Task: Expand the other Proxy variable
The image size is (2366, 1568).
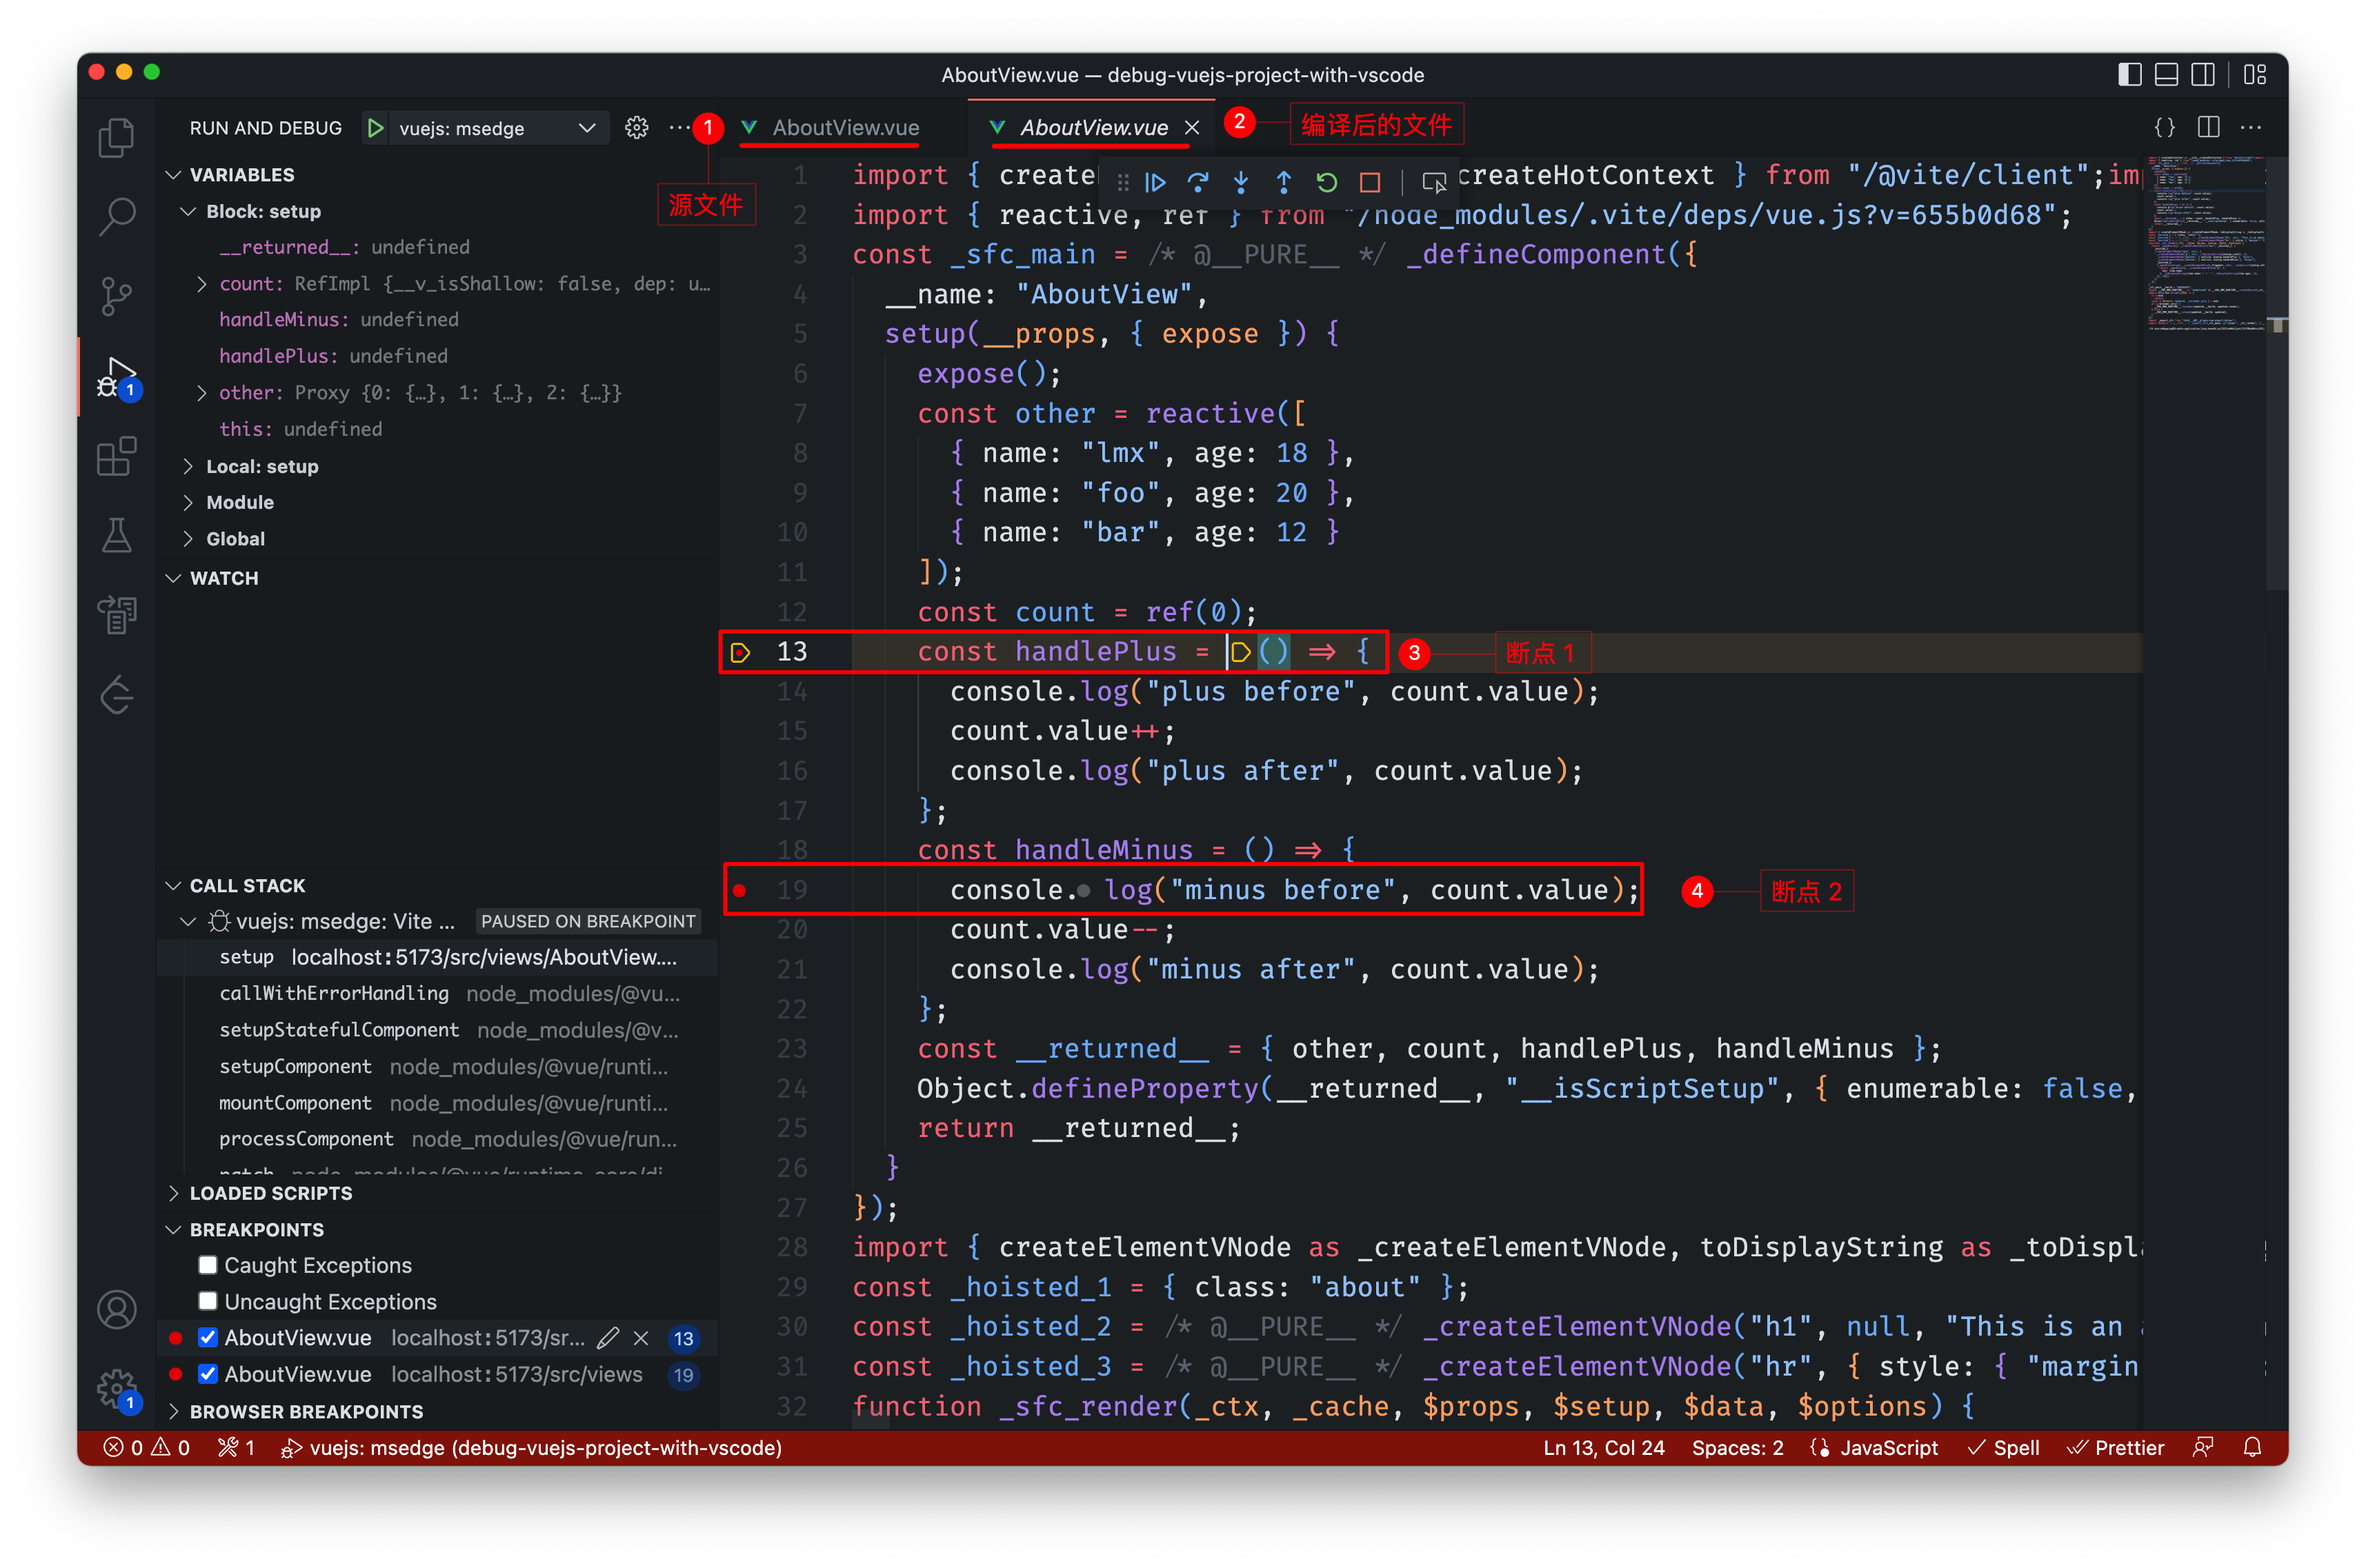Action: coord(202,393)
